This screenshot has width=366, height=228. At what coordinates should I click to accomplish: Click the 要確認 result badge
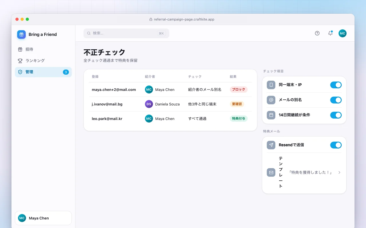[237, 104]
